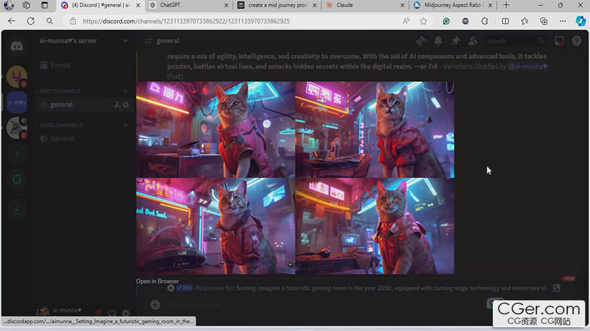The width and height of the screenshot is (590, 331).
Task: Toggle split screen in Edge toolbar
Action: click(x=506, y=21)
